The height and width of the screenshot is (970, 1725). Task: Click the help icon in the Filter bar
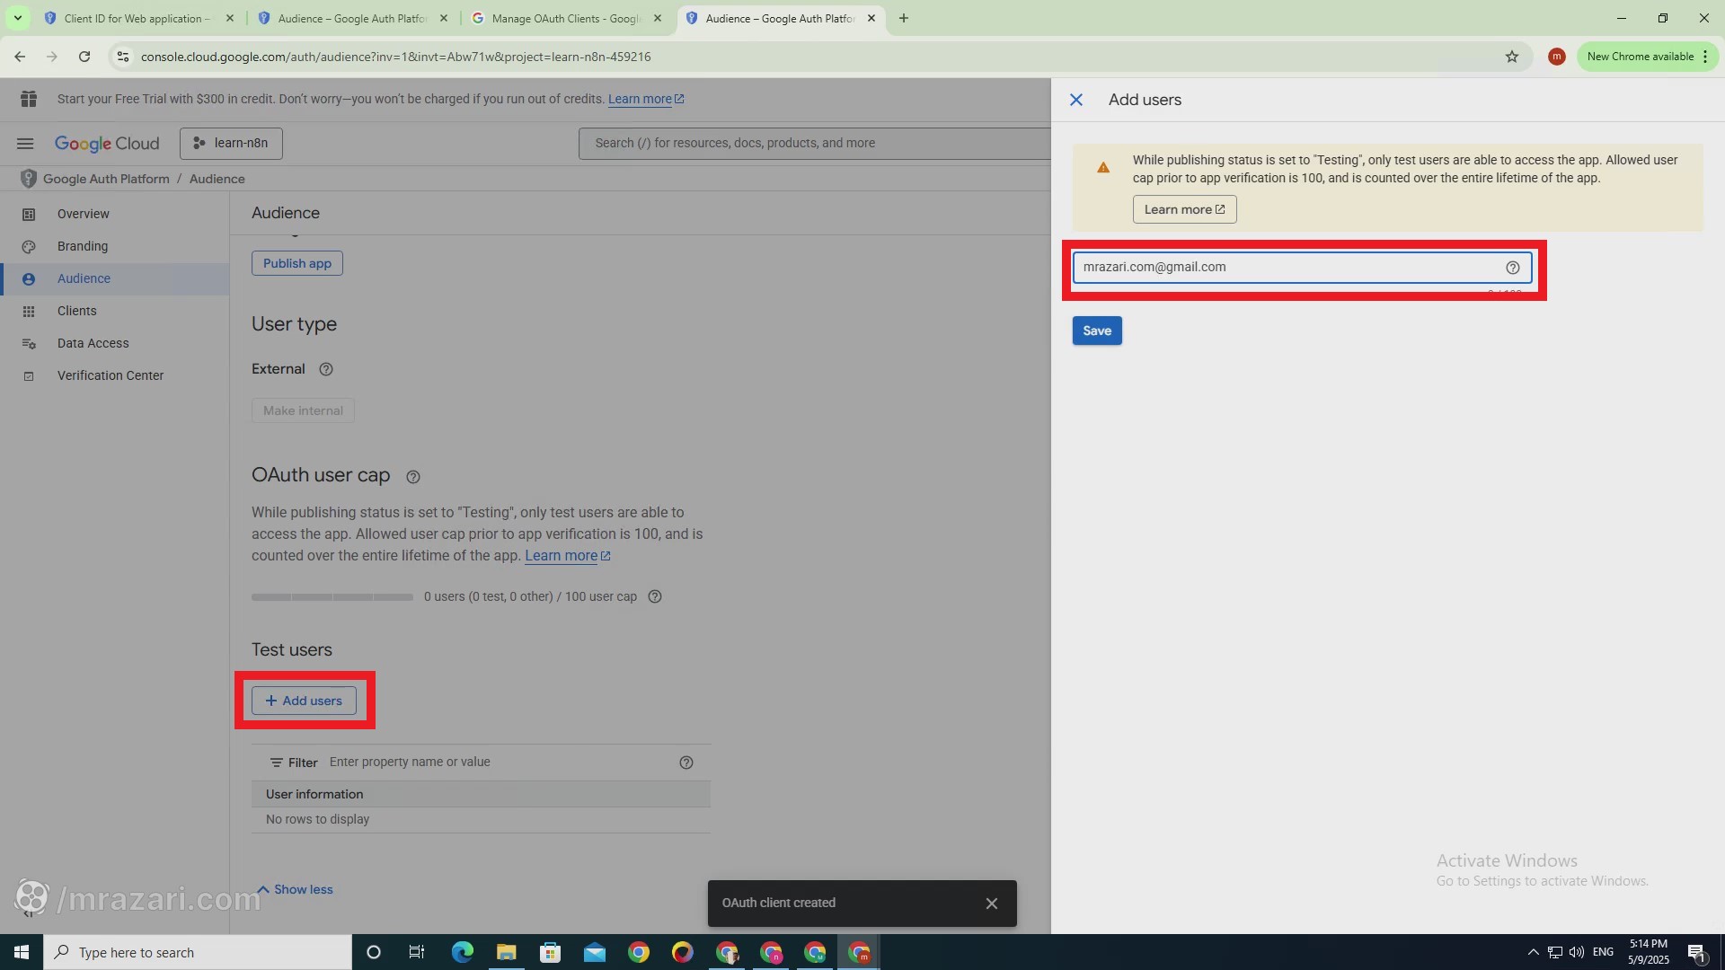pyautogui.click(x=686, y=763)
